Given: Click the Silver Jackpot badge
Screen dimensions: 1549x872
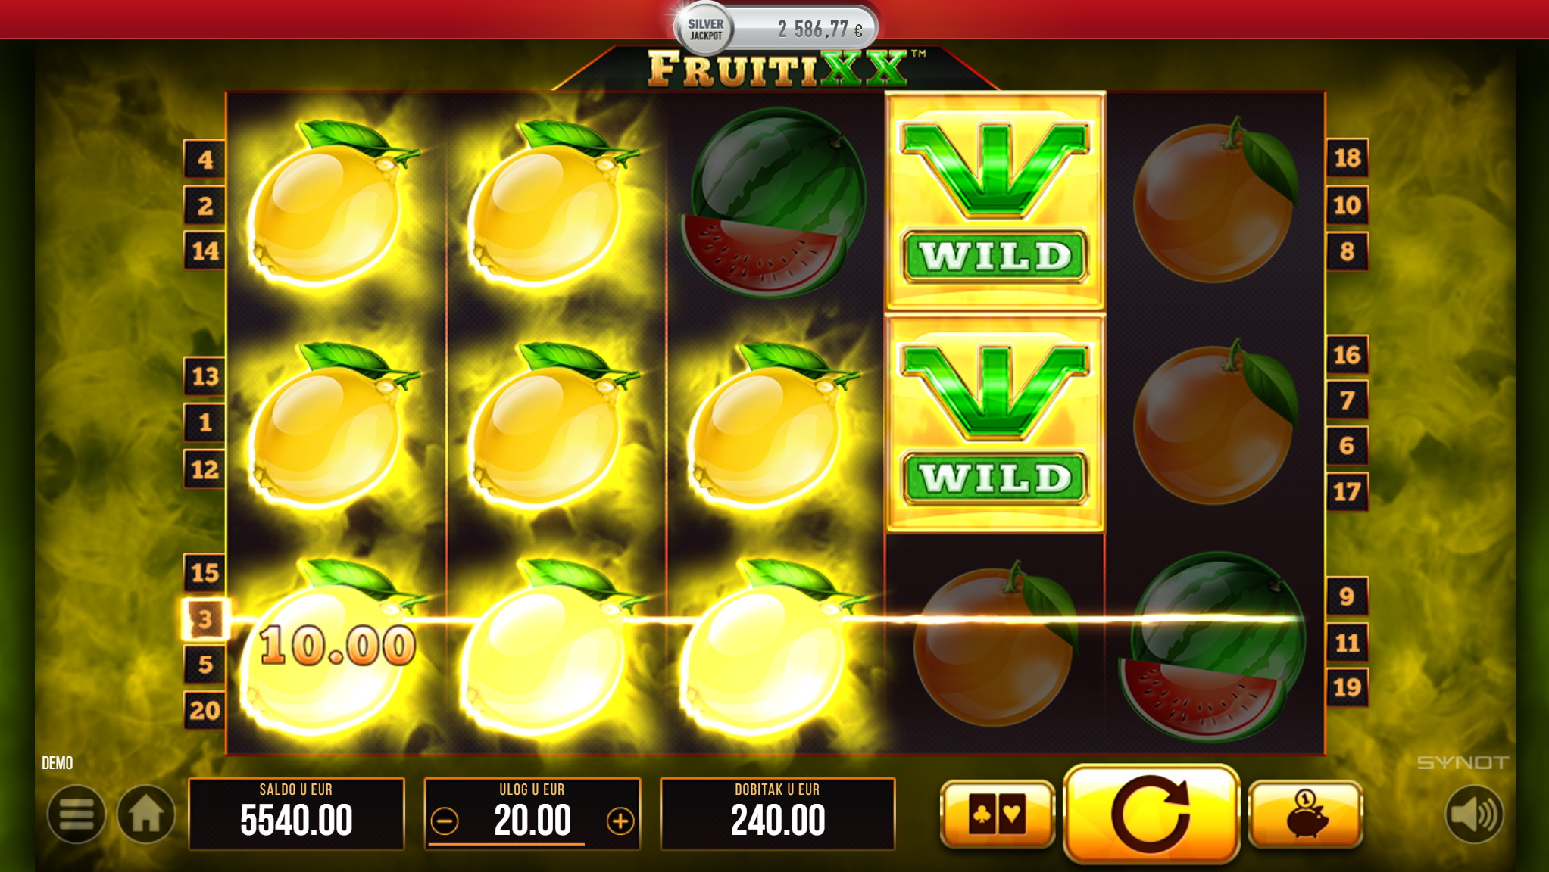Looking at the screenshot, I should click(x=705, y=29).
